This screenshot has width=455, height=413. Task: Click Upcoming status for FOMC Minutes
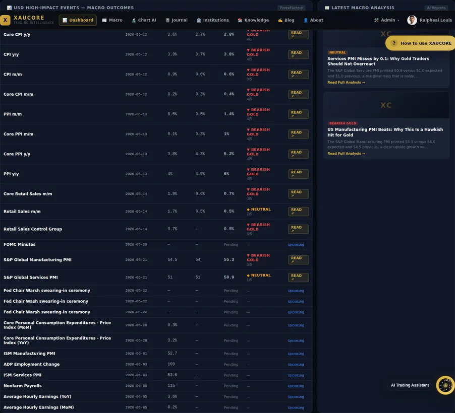296,245
